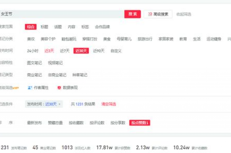Screen dimensions: 231x153
Task: Click the search box containing 女王节
Action: click(x=62, y=14)
